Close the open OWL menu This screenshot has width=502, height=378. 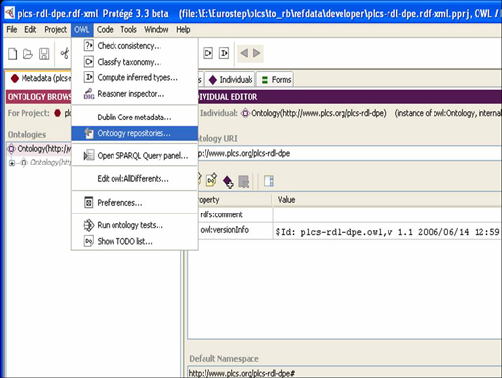(81, 30)
